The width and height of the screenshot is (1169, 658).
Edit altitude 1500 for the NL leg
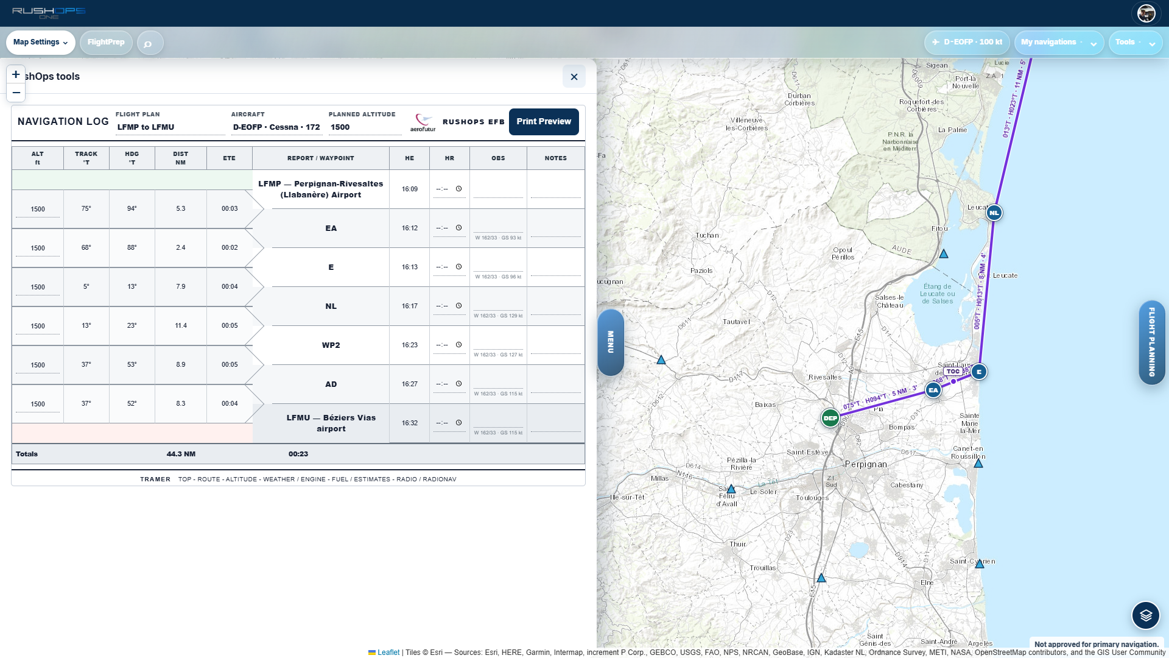point(38,288)
